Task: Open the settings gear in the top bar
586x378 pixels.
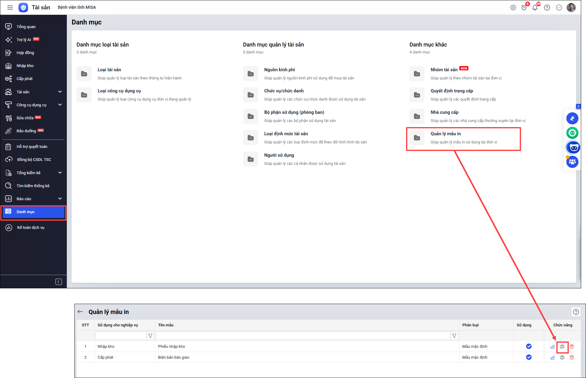Action: pos(513,8)
